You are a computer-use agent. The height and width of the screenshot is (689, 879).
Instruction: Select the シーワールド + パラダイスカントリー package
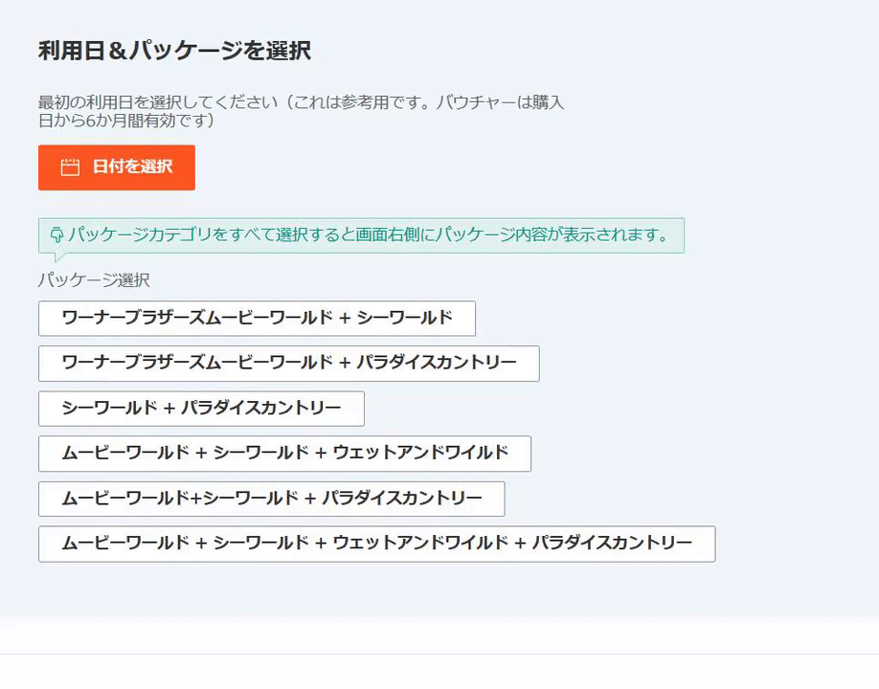click(x=201, y=409)
